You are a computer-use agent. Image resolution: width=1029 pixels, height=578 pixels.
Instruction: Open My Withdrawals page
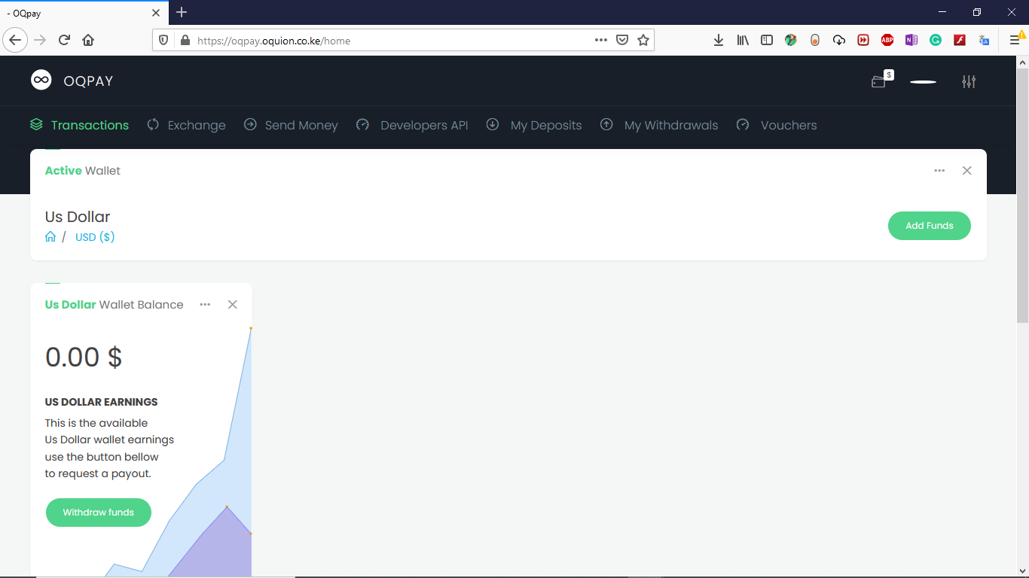point(659,125)
